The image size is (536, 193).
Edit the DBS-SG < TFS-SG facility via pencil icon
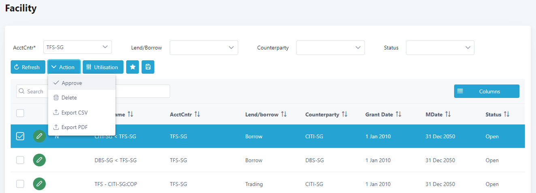point(39,160)
